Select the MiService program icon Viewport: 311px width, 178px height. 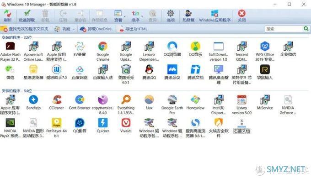265,99
